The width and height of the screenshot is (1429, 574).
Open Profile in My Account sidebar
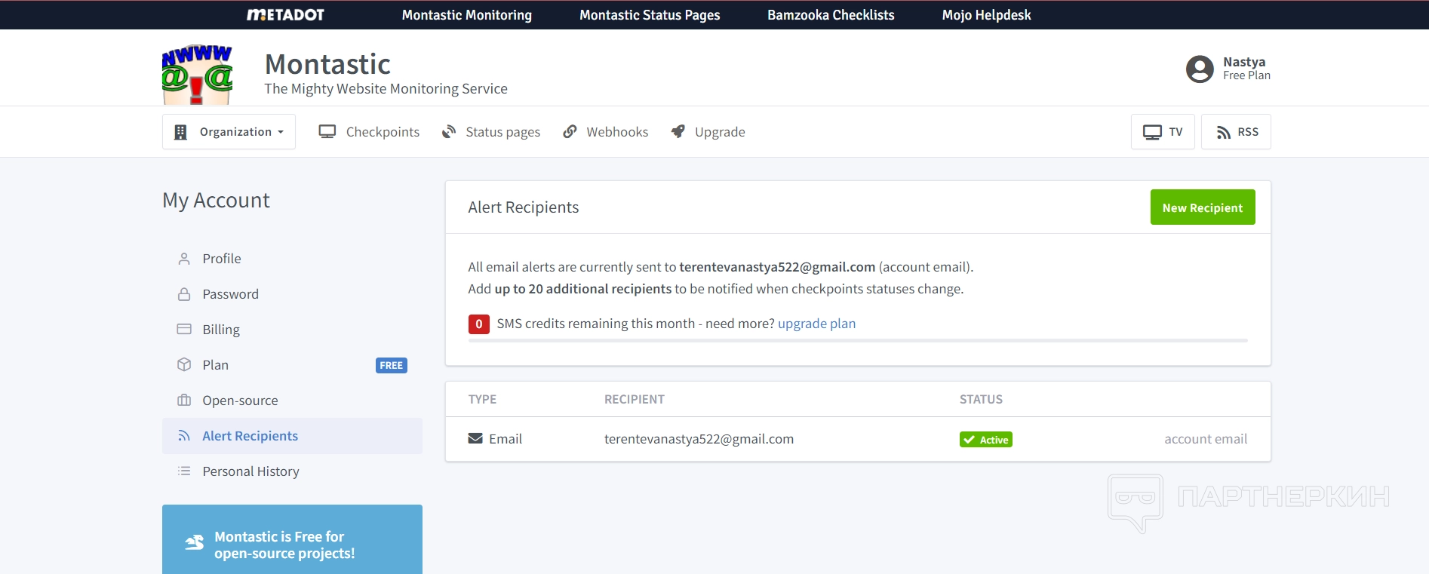pos(292,259)
